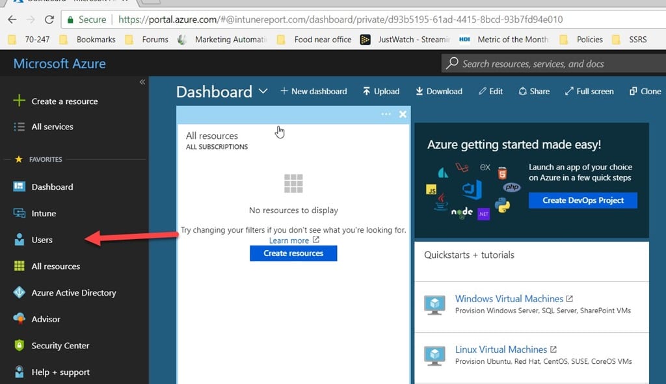Open All services menu item
Image resolution: width=666 pixels, height=384 pixels.
[x=52, y=127]
